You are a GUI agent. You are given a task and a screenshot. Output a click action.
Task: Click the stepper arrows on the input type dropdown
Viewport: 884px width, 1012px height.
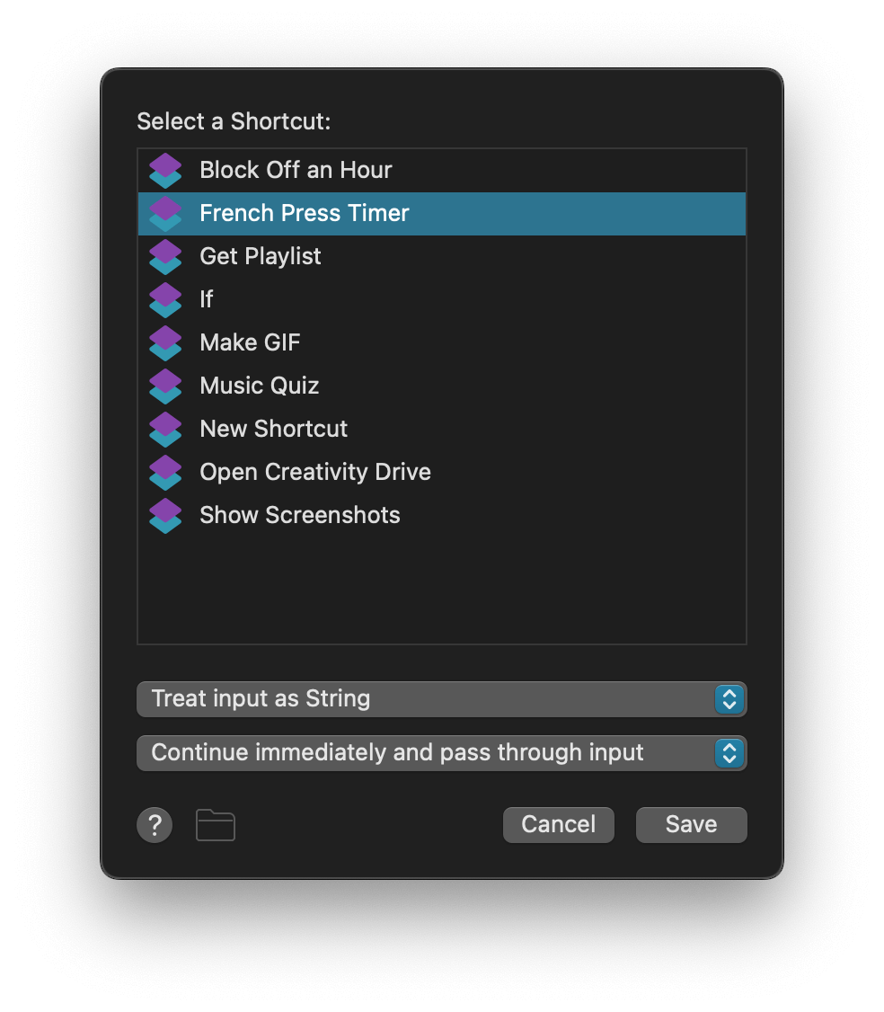[x=729, y=699]
